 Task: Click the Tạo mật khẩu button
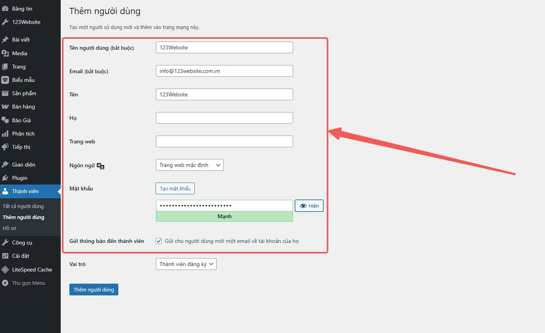[x=175, y=188]
